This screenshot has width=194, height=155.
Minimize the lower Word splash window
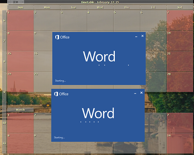pos(135,94)
